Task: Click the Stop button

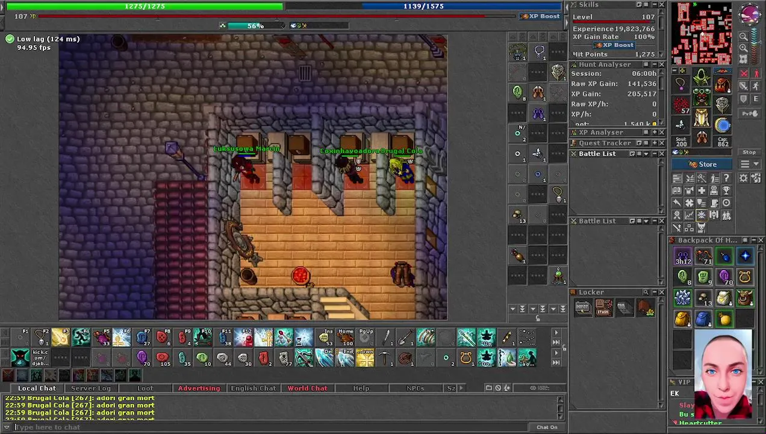Action: click(749, 152)
